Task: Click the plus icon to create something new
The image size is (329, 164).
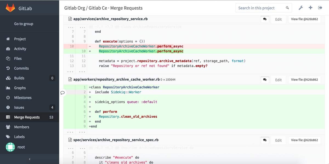Action: point(310,8)
